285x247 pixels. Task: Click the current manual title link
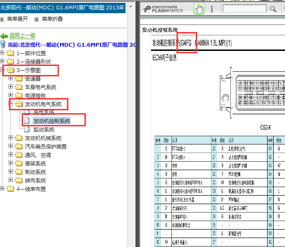point(71,45)
